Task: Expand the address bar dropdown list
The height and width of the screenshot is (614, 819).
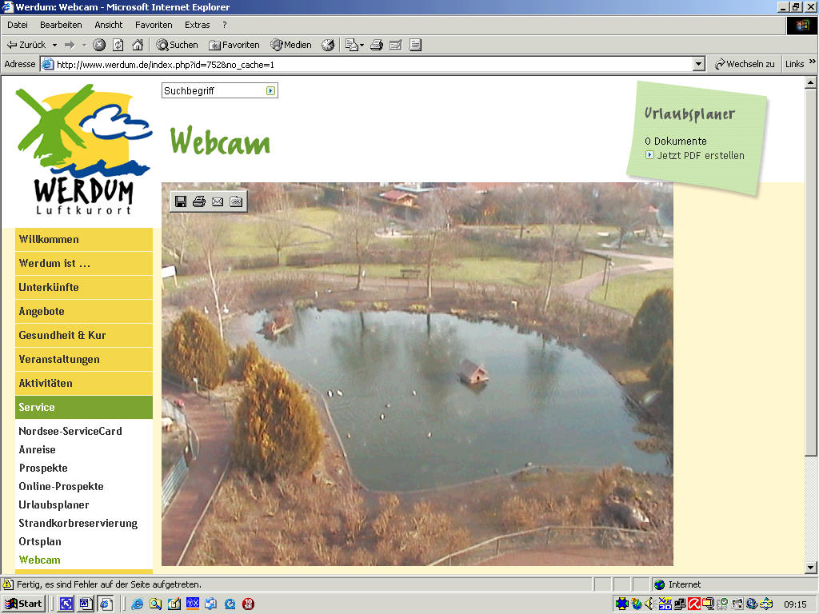Action: (x=698, y=64)
